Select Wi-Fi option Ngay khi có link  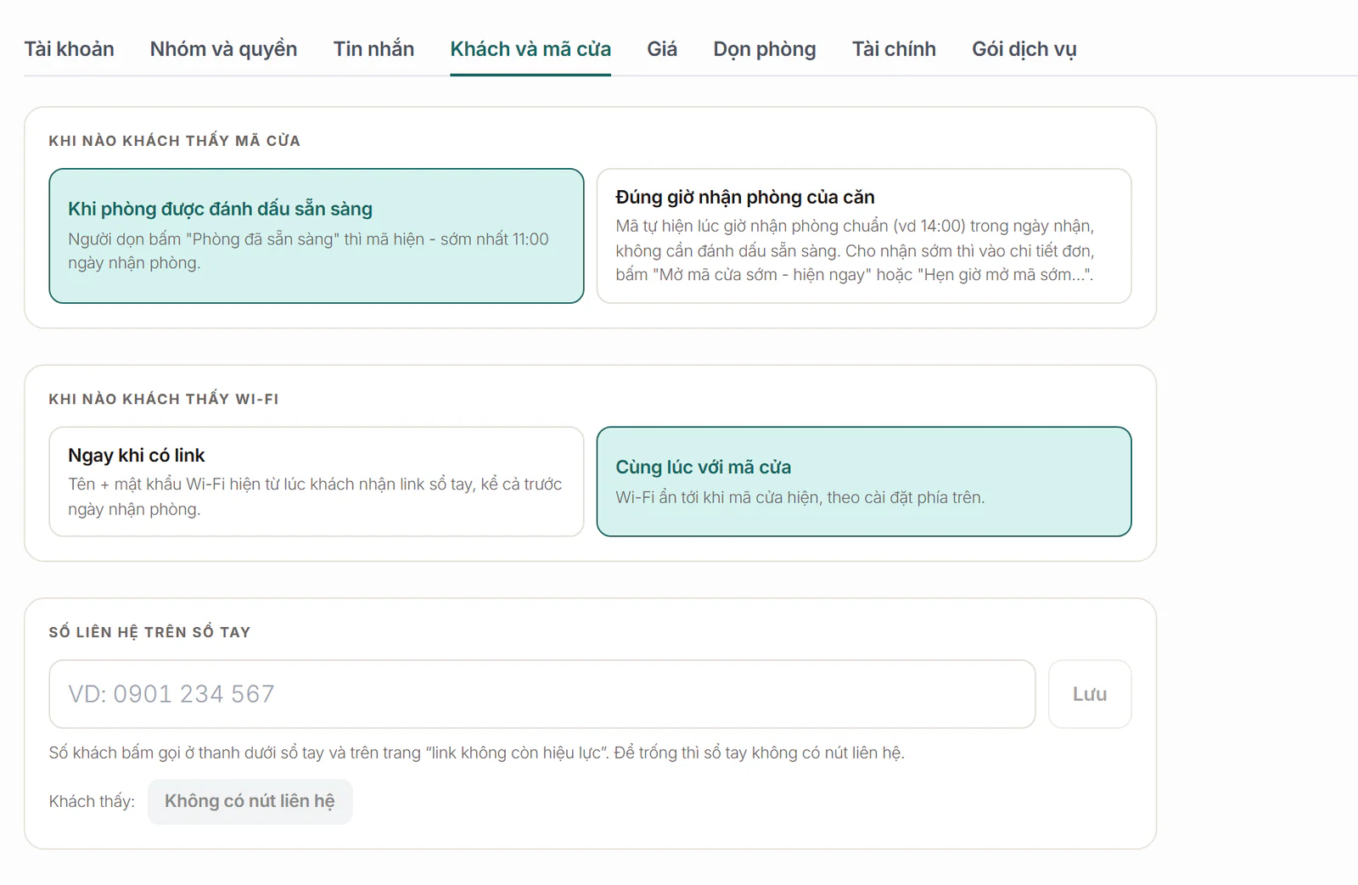[317, 481]
